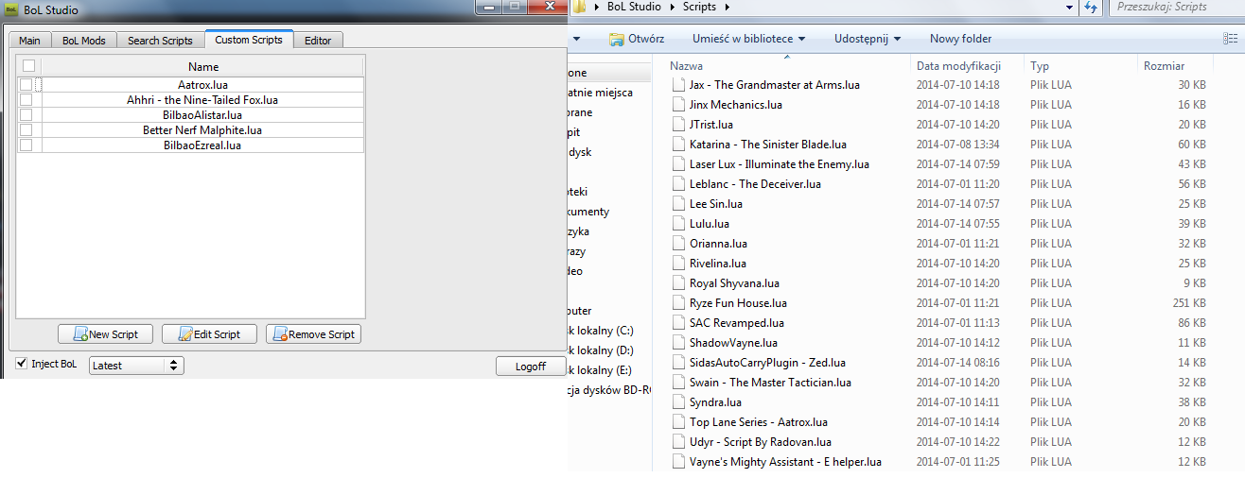1245x478 pixels.
Task: Check the BilbaoEzreal.lua checkbox
Action: point(26,145)
